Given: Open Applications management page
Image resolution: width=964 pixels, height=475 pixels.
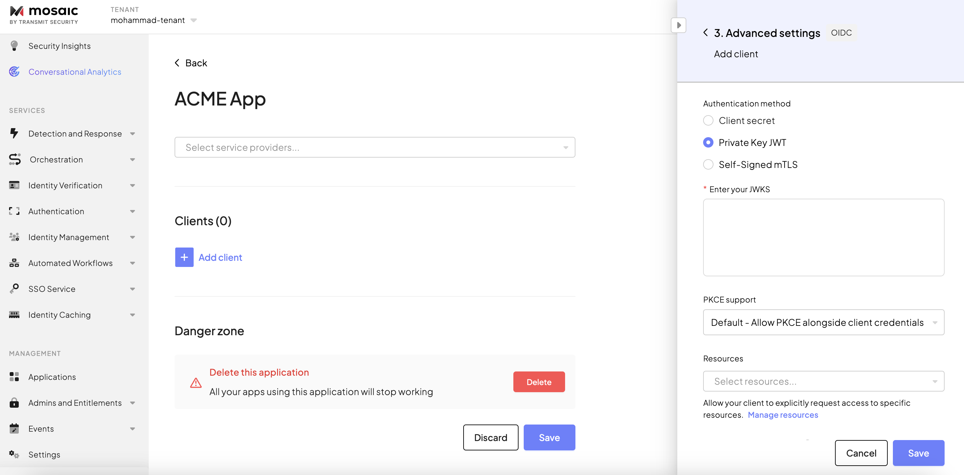Looking at the screenshot, I should (52, 377).
